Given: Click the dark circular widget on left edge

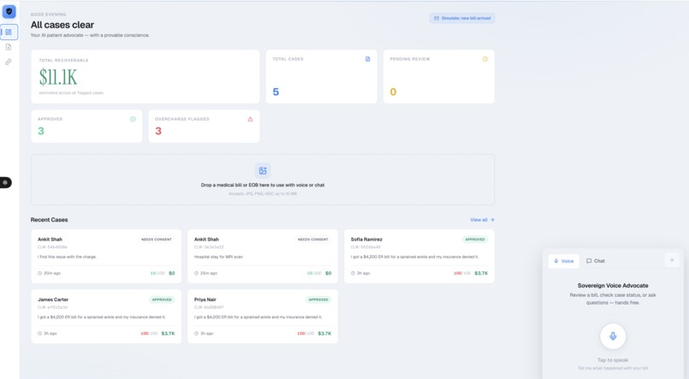Looking at the screenshot, I should pos(5,182).
